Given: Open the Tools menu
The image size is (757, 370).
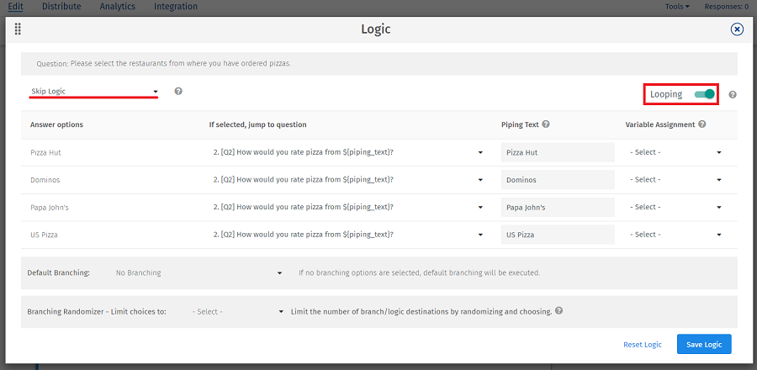Looking at the screenshot, I should 676,7.
